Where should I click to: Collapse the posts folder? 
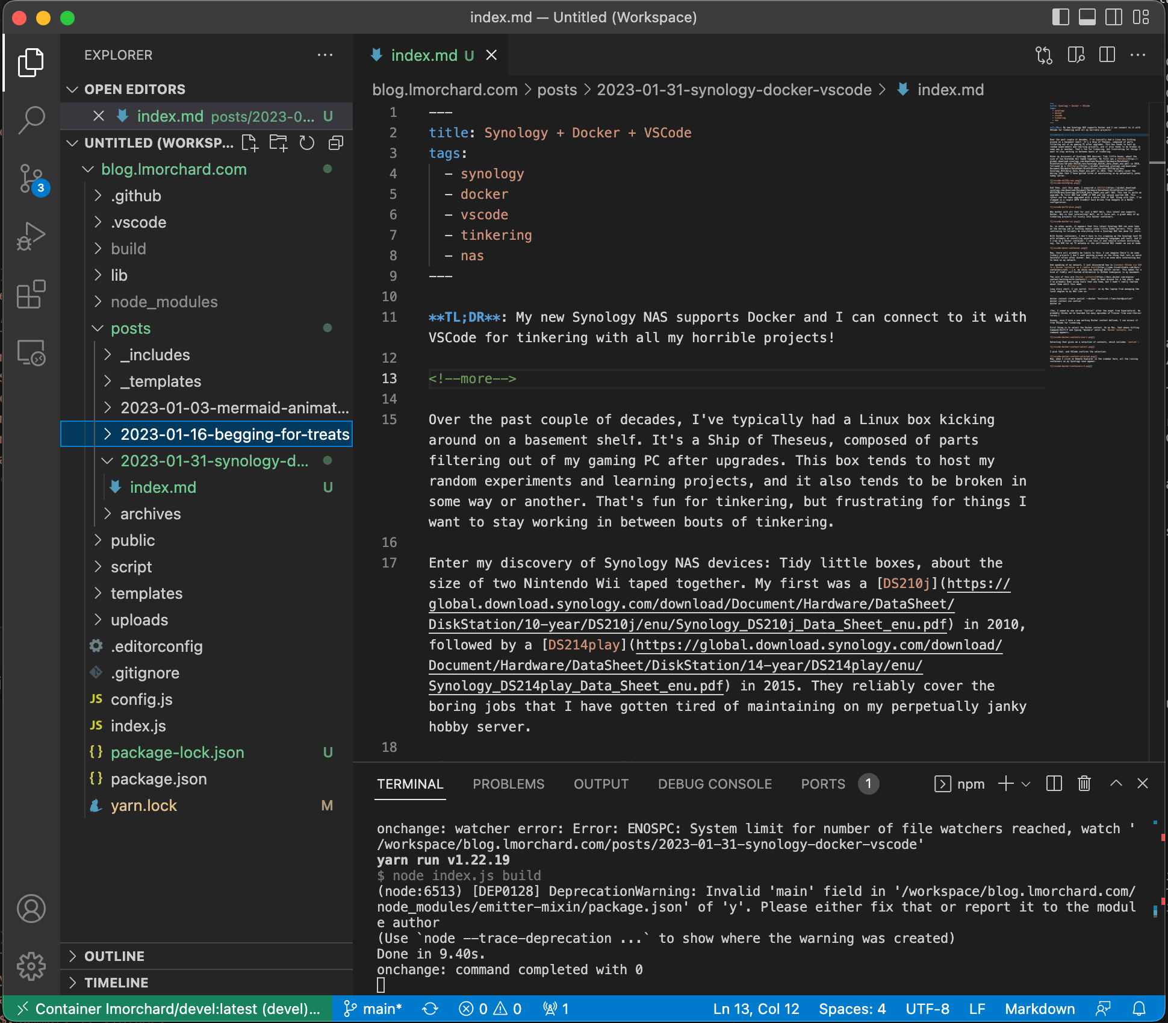click(207, 328)
